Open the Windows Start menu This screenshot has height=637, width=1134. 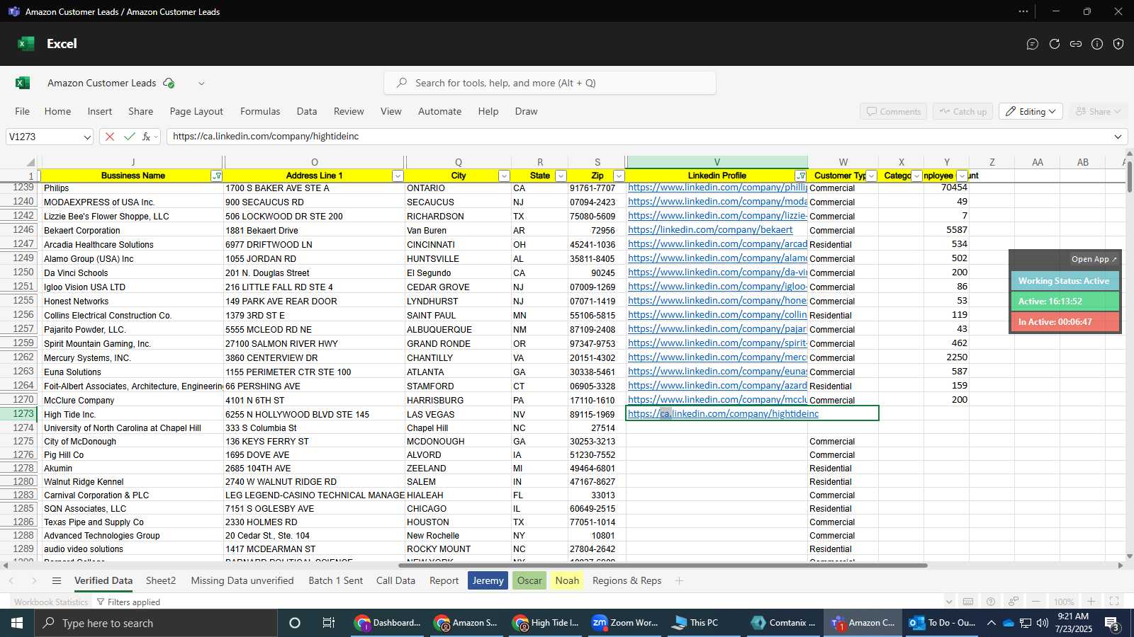point(17,623)
